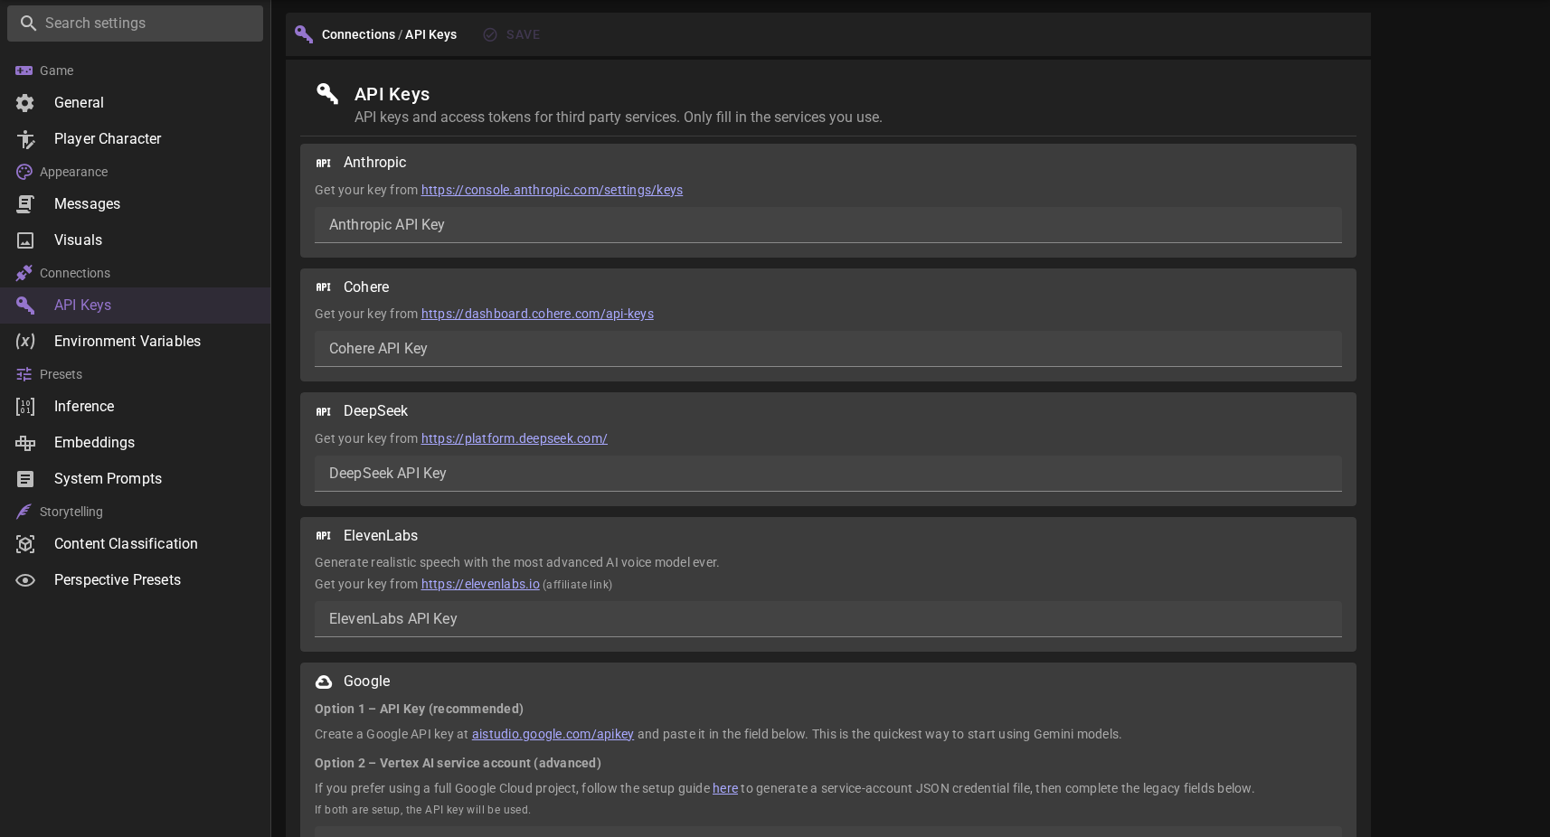Click the Google cloud icon
Screen dimensions: 1550x837
(x=324, y=682)
